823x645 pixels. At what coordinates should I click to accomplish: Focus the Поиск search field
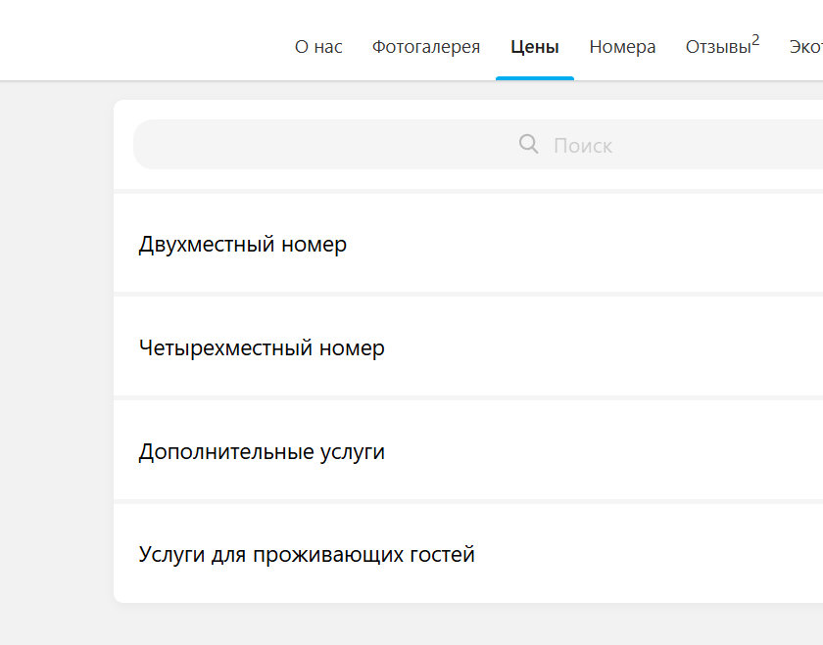[x=478, y=145]
